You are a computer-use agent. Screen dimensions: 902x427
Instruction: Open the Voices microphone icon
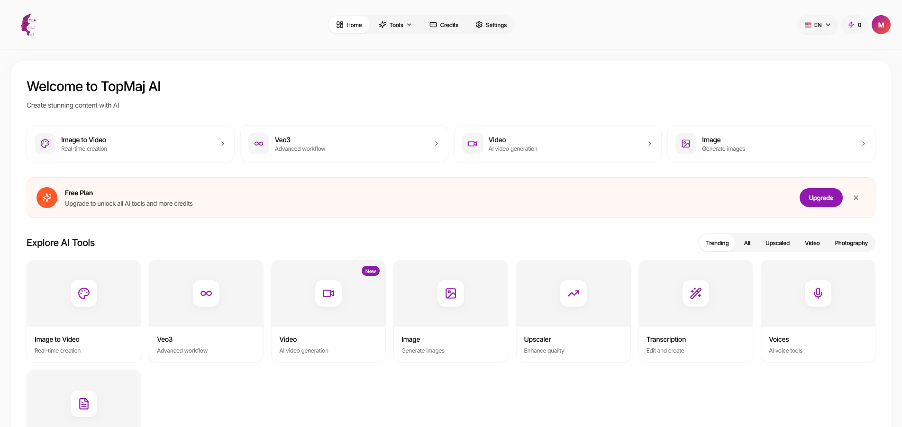818,293
